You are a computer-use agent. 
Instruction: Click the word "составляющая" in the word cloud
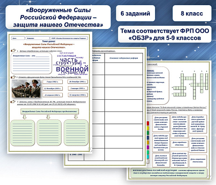point(67,56)
